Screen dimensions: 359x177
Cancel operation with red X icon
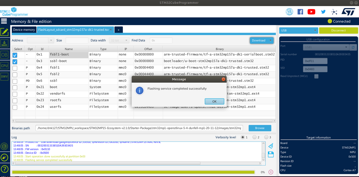(271, 172)
